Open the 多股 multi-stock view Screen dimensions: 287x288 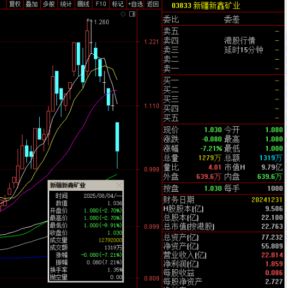[49, 4]
